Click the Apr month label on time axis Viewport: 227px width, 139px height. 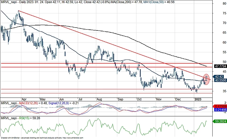click(24, 99)
